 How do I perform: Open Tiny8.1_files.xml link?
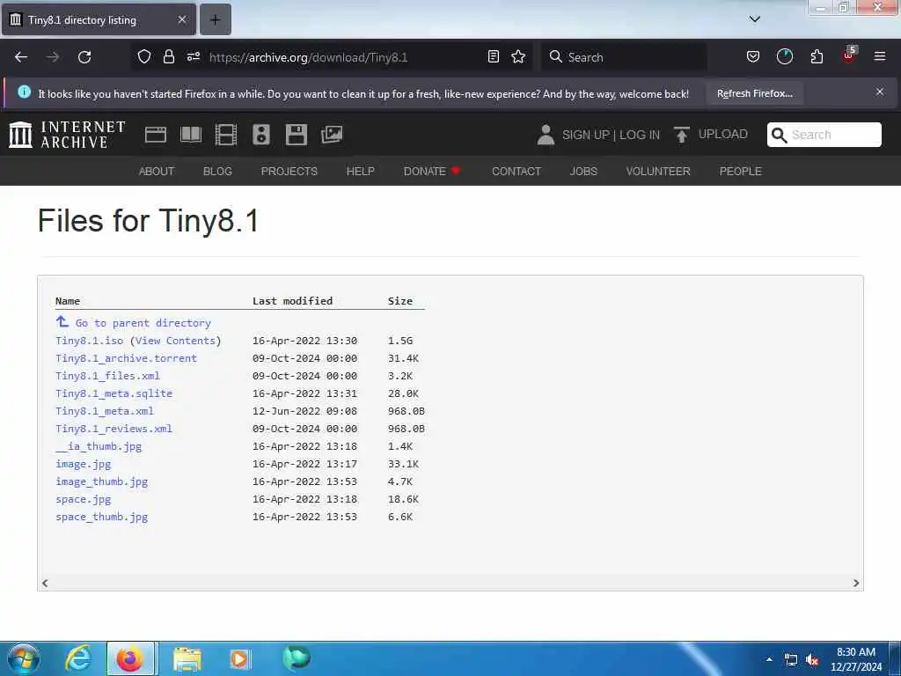click(x=107, y=376)
